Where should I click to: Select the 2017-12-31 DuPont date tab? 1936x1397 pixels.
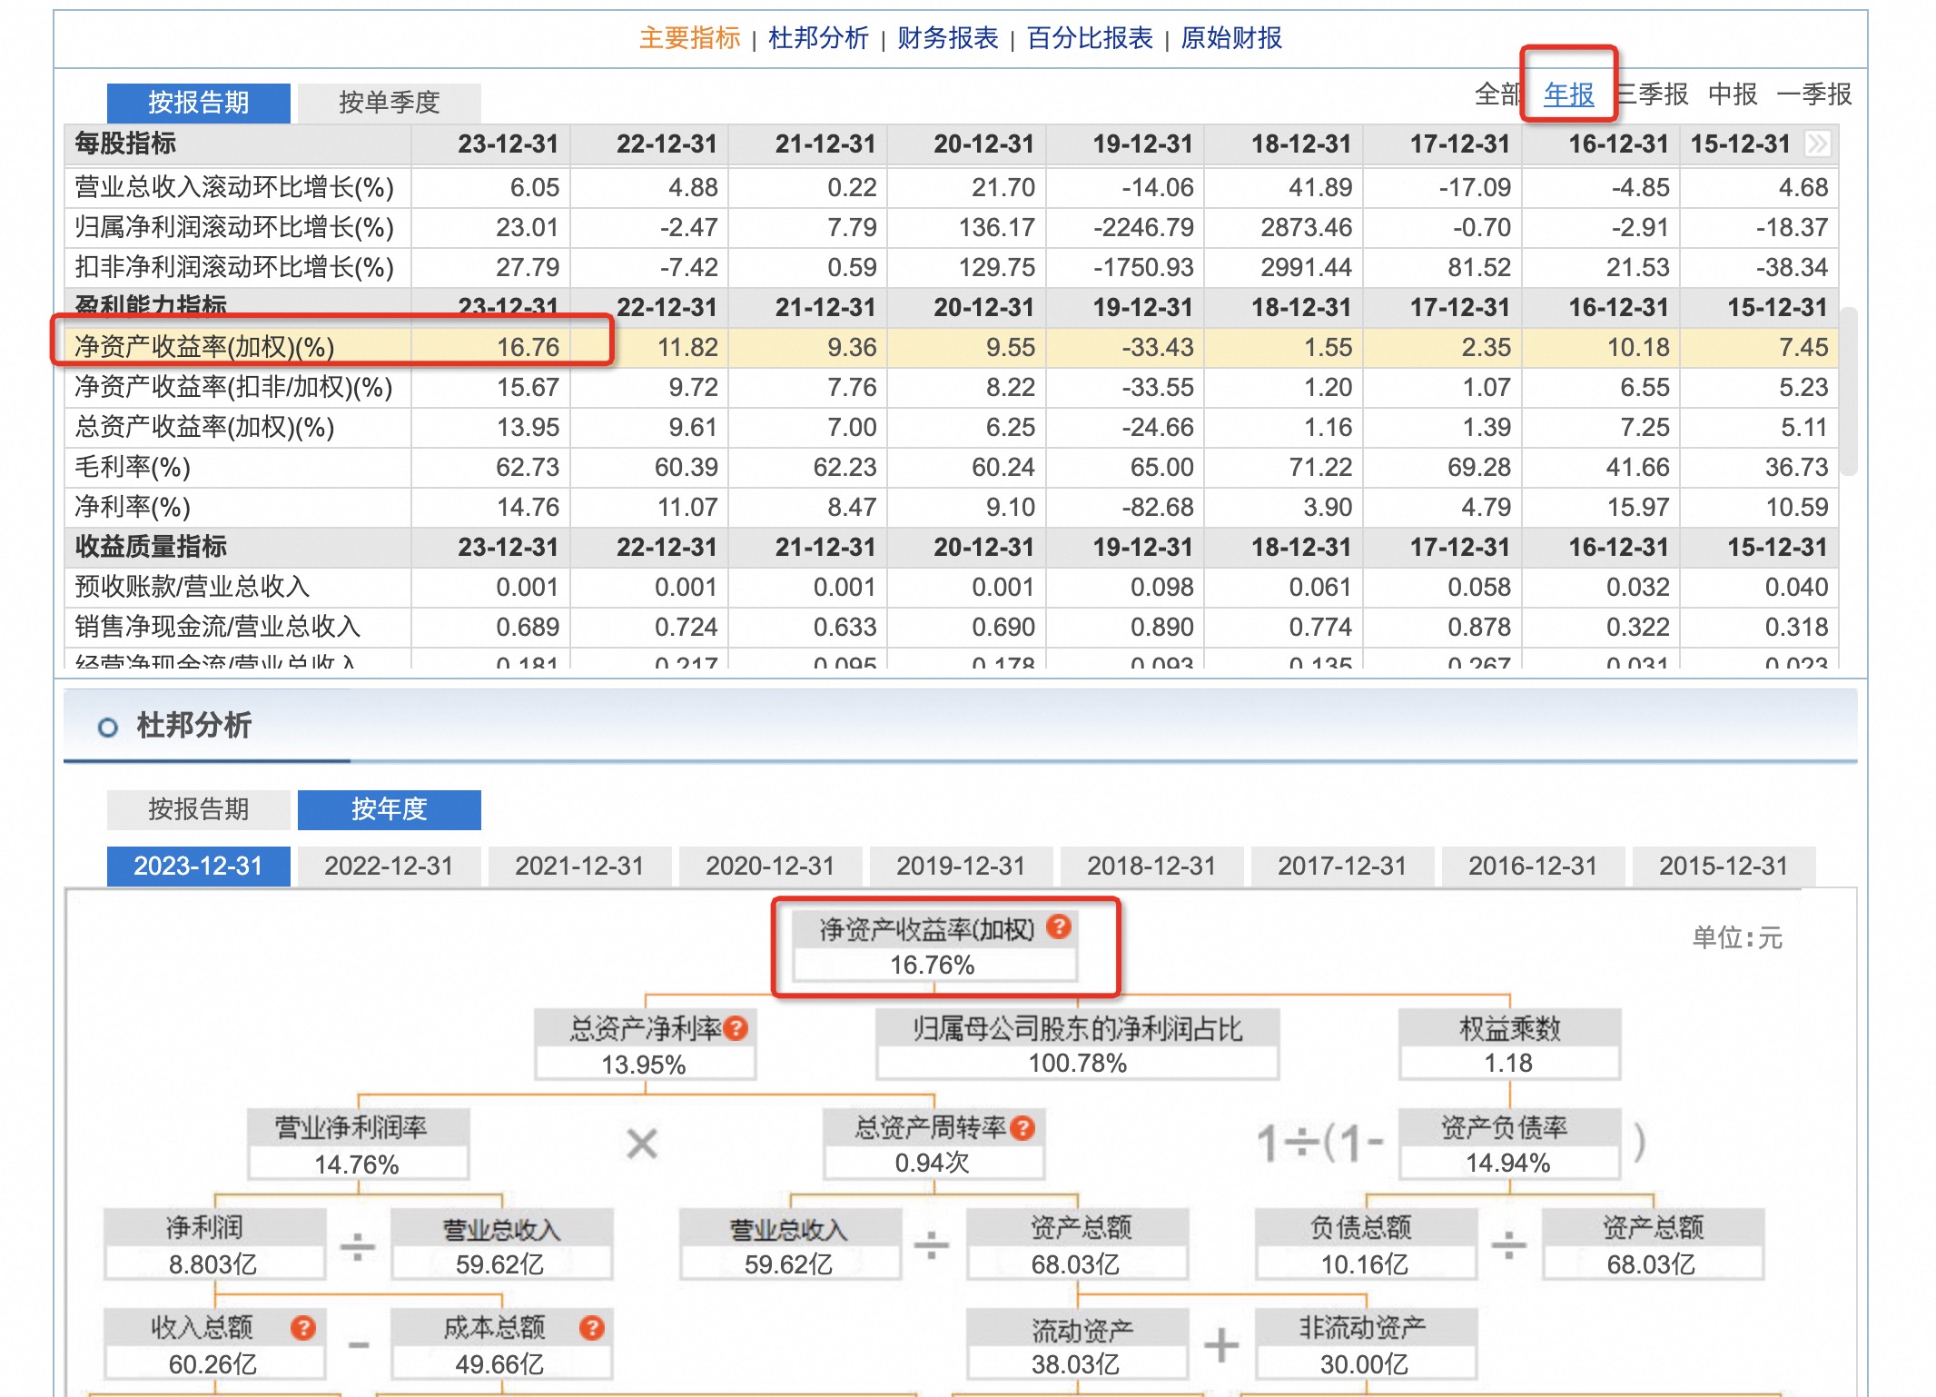click(x=1343, y=867)
